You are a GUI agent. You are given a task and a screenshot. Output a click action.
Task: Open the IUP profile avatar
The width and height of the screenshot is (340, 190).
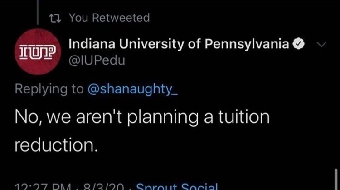[38, 52]
